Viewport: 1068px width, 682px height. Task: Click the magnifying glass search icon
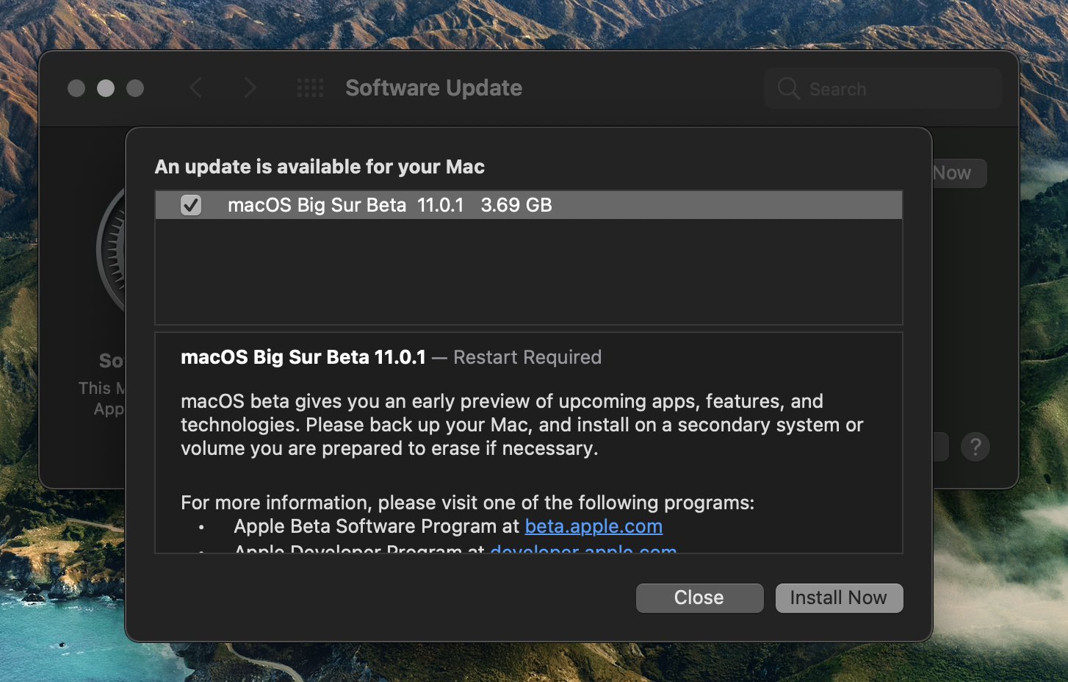(x=788, y=89)
